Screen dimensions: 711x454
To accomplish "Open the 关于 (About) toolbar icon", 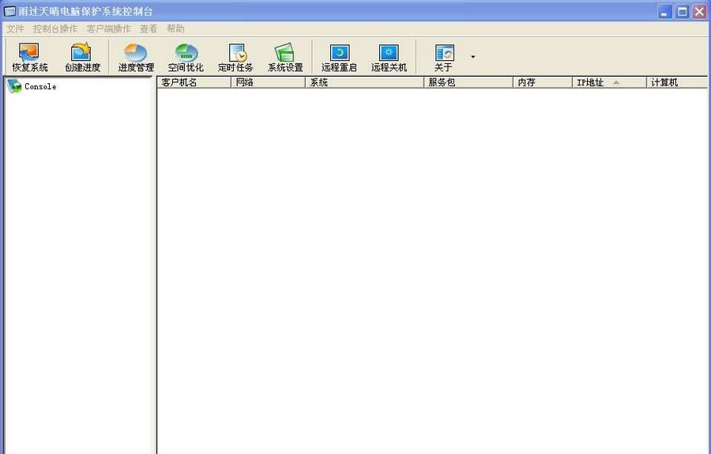I will (x=444, y=58).
